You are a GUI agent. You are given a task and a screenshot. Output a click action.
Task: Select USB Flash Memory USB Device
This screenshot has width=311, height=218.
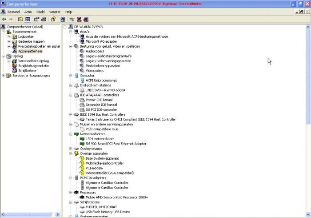tap(108, 212)
